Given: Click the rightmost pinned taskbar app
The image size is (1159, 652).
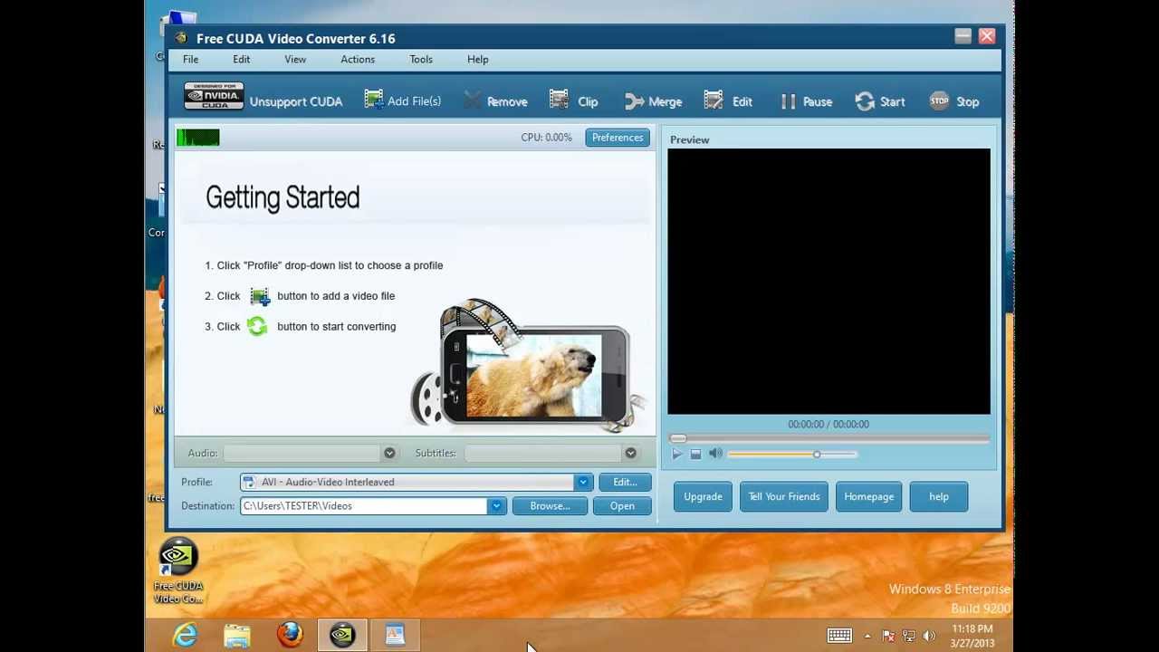Looking at the screenshot, I should 395,636.
